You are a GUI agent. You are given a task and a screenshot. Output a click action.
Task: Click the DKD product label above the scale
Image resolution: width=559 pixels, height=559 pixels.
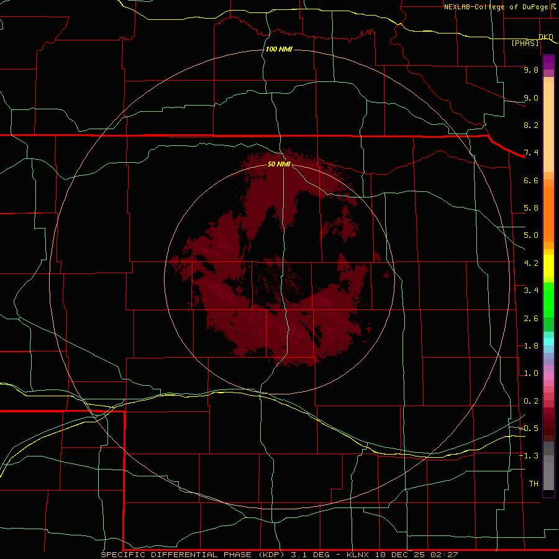click(546, 37)
